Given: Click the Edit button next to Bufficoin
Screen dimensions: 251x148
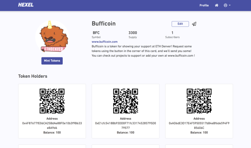Looking at the screenshot, I should (x=180, y=24).
